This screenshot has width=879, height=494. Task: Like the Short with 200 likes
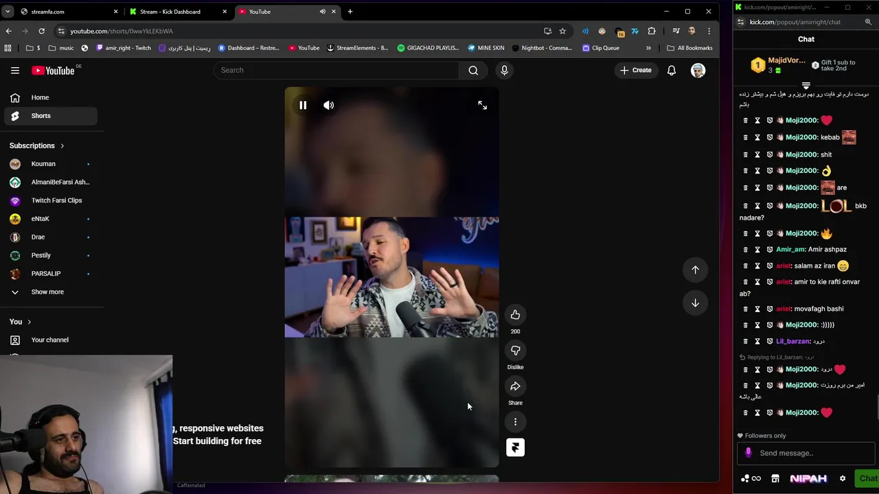[515, 314]
